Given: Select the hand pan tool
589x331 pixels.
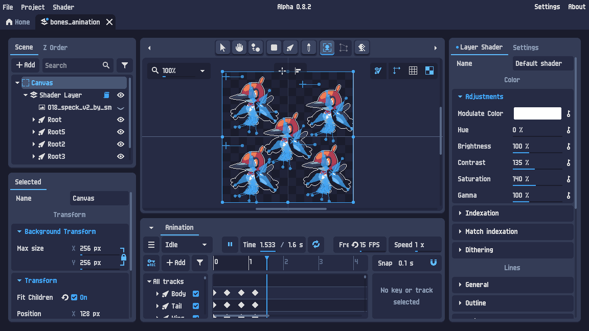Looking at the screenshot, I should click(239, 48).
